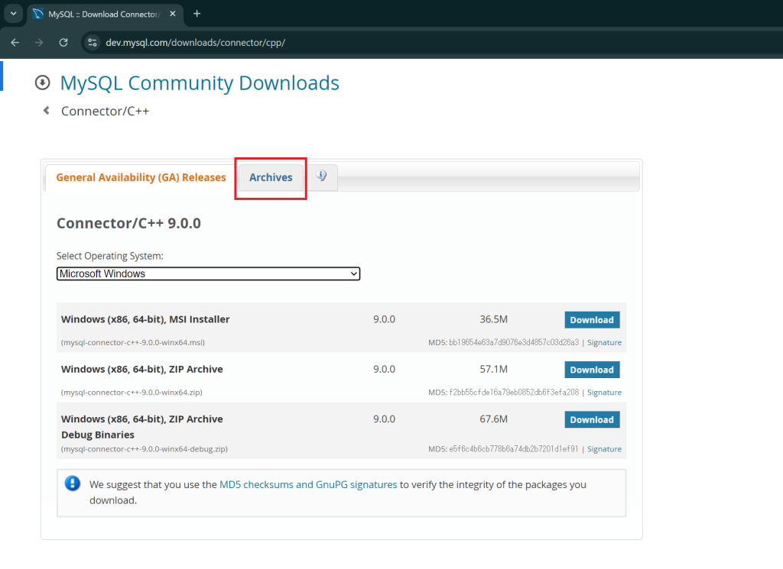Reload the page with the refresh icon
783x569 pixels.
click(x=63, y=42)
